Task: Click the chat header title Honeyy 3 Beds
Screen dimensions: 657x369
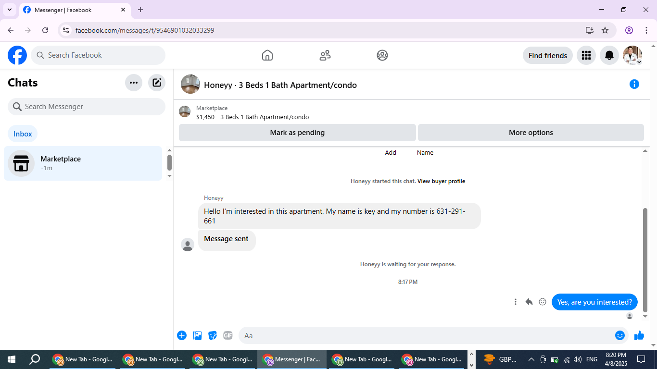Action: point(280,85)
